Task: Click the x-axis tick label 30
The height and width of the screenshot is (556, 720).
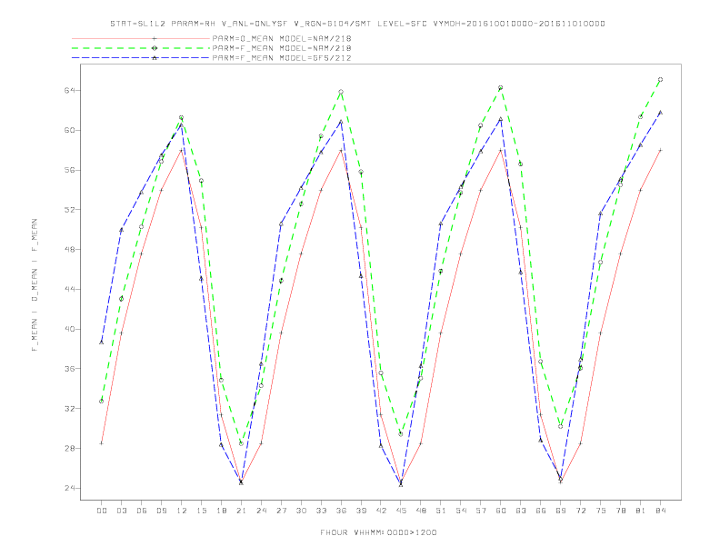Action: [301, 511]
